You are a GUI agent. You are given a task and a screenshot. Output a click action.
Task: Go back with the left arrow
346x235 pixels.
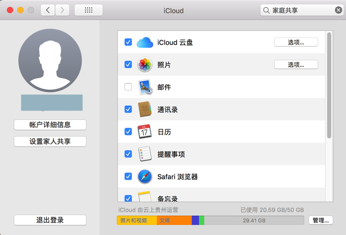click(48, 10)
